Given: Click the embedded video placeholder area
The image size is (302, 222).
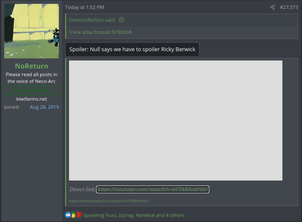Looking at the screenshot, I should tap(175, 121).
